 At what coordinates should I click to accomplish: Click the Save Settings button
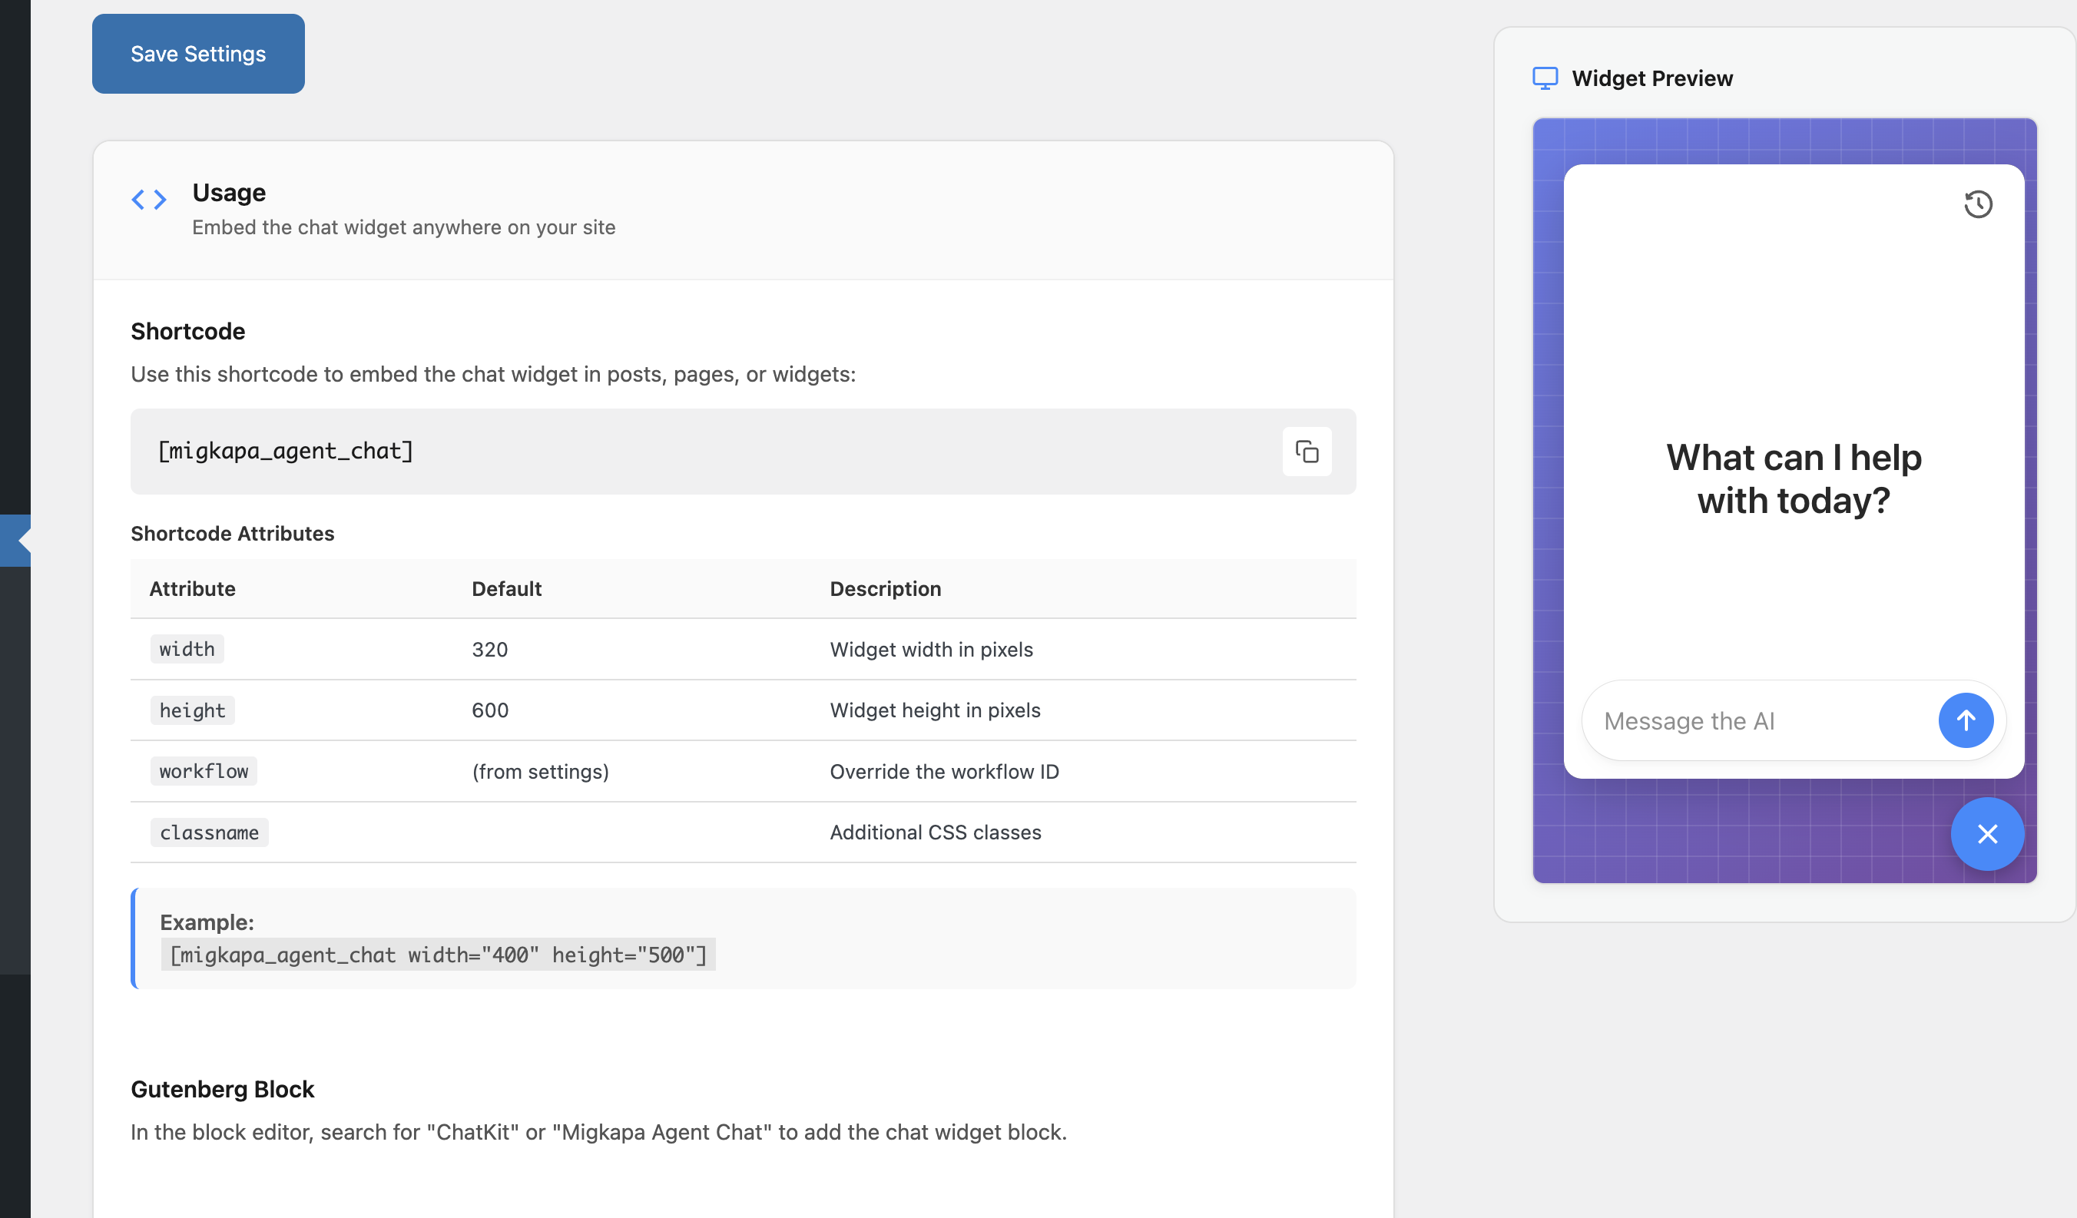(x=198, y=54)
